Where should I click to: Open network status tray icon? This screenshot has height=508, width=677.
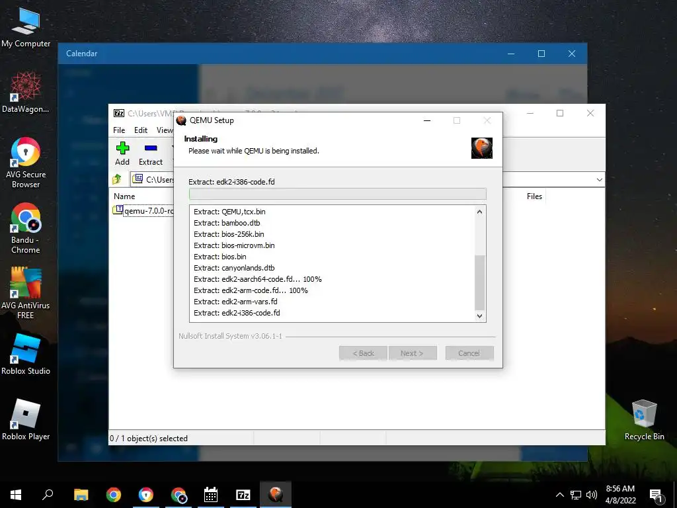pyautogui.click(x=576, y=495)
